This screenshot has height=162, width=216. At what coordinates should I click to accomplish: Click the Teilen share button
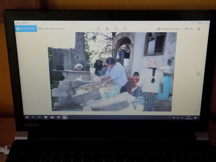(189, 29)
